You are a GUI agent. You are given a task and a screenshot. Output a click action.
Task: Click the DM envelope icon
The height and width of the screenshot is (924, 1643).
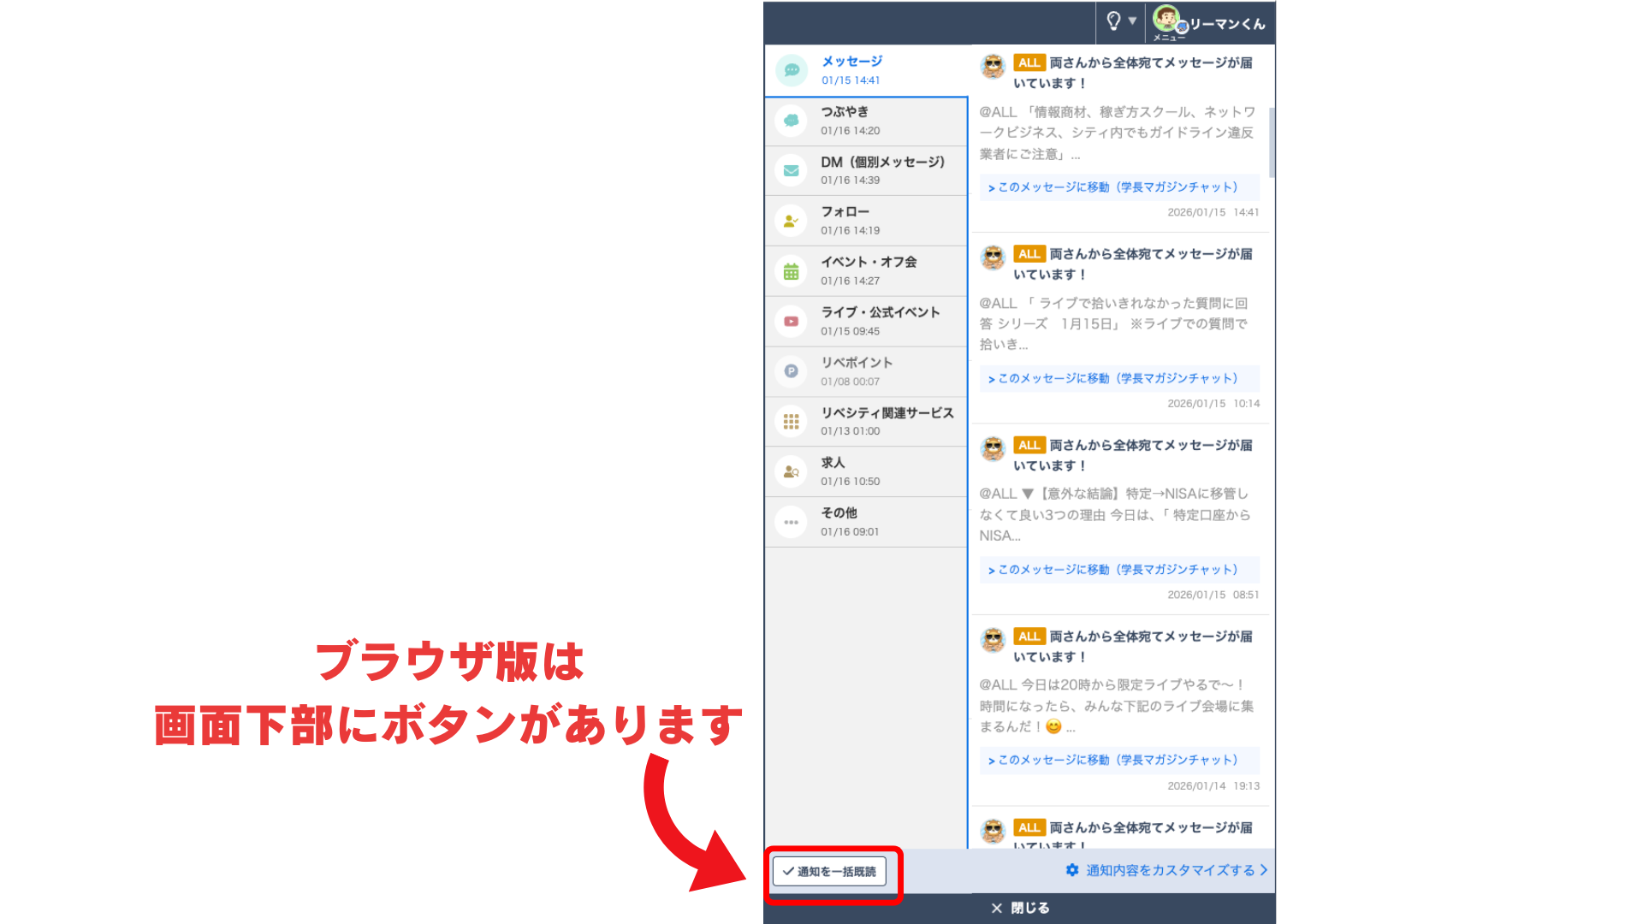791,171
